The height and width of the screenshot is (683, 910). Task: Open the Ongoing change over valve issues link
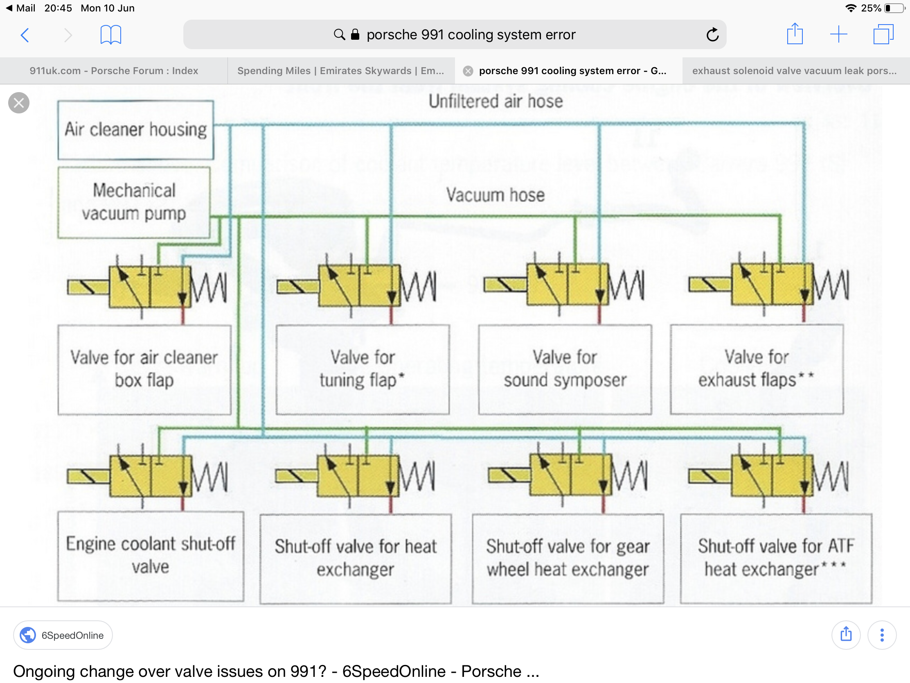click(276, 671)
